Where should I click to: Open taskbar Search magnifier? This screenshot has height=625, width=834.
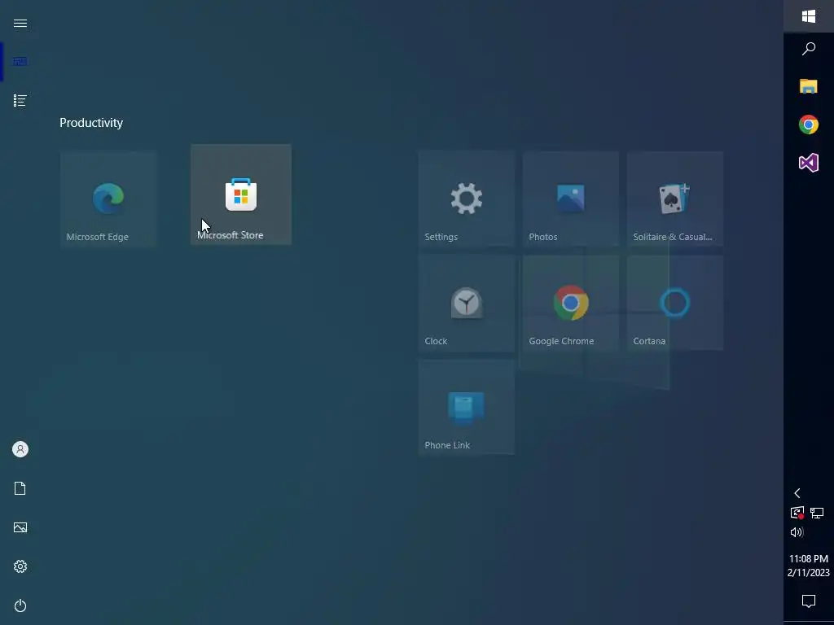coord(809,49)
